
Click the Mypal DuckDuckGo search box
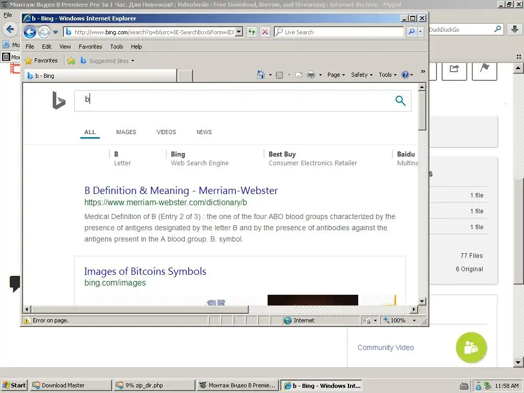(x=461, y=30)
